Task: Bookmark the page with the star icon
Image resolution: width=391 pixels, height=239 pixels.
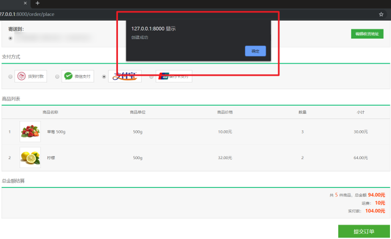Action: pos(381,14)
